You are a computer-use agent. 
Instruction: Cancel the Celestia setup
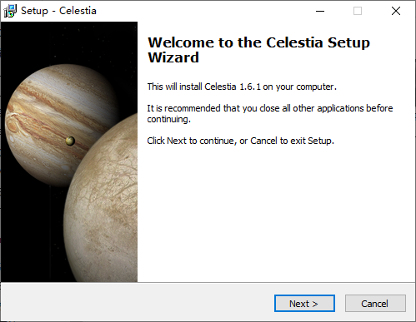[375, 304]
